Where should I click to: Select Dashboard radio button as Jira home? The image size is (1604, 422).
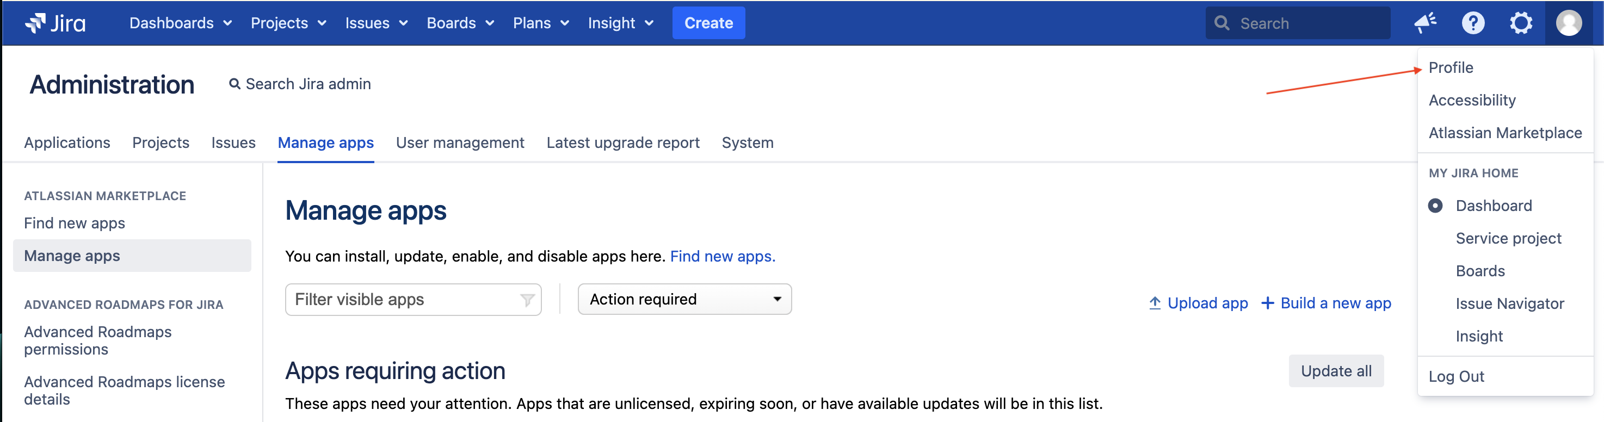point(1435,206)
